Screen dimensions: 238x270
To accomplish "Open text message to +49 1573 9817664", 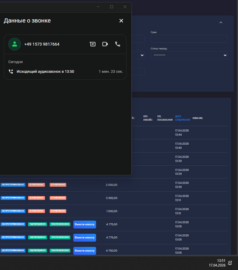I will pos(93,44).
